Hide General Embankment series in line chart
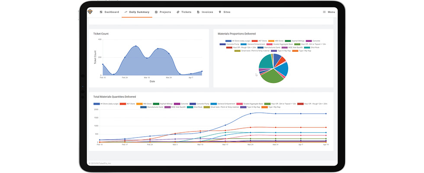The height and width of the screenshot is (173, 424). coord(222,104)
